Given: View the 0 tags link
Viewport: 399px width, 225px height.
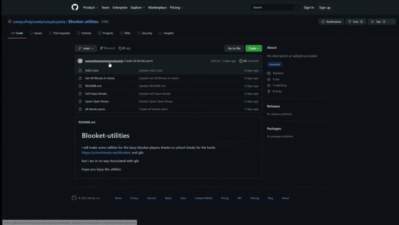Looking at the screenshot, I should tap(125, 48).
